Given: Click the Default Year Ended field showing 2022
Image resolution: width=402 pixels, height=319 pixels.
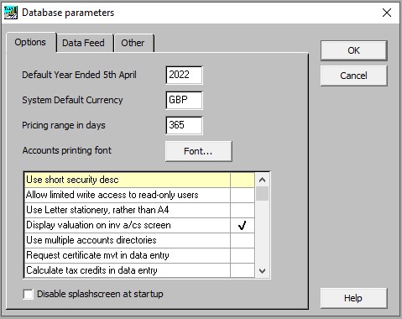Looking at the screenshot, I should coord(184,75).
